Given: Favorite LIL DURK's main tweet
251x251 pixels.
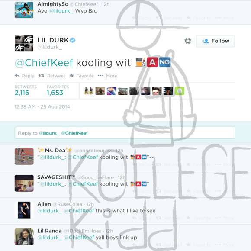Looking at the screenshot, I should [82, 76].
